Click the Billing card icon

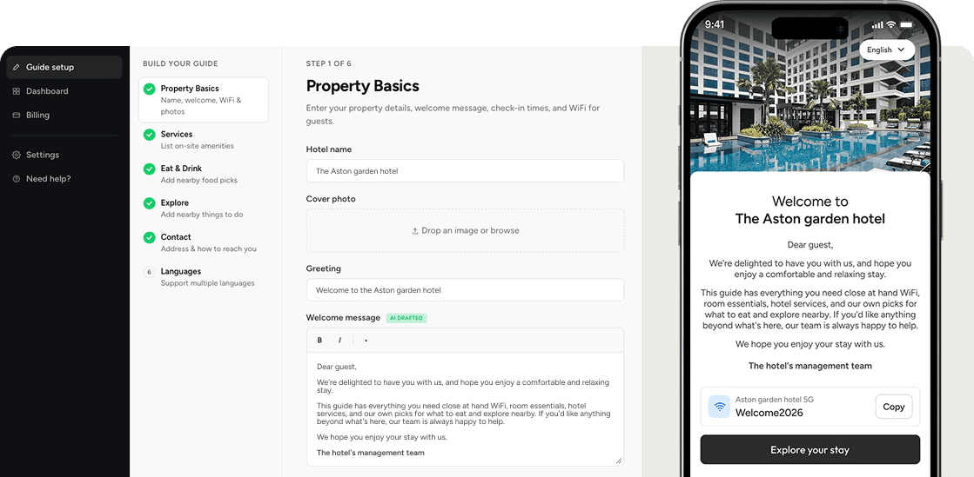click(x=17, y=115)
